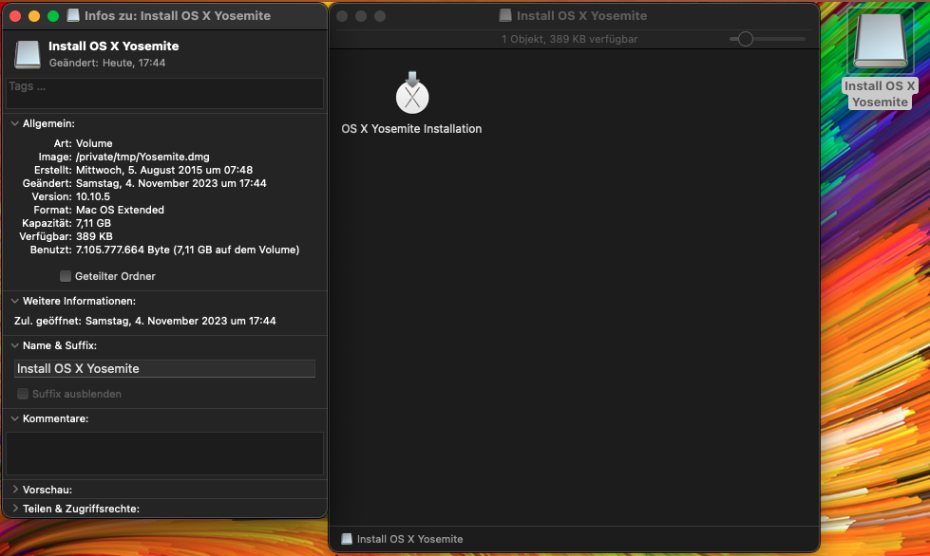Expand the Vorschau section
The height and width of the screenshot is (556, 930).
[15, 490]
